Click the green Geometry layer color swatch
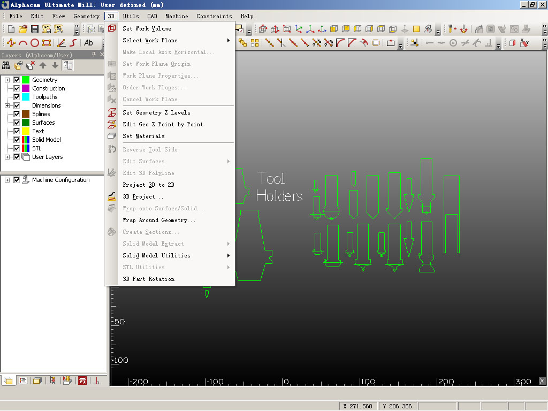The width and height of the screenshot is (548, 411). (26, 80)
